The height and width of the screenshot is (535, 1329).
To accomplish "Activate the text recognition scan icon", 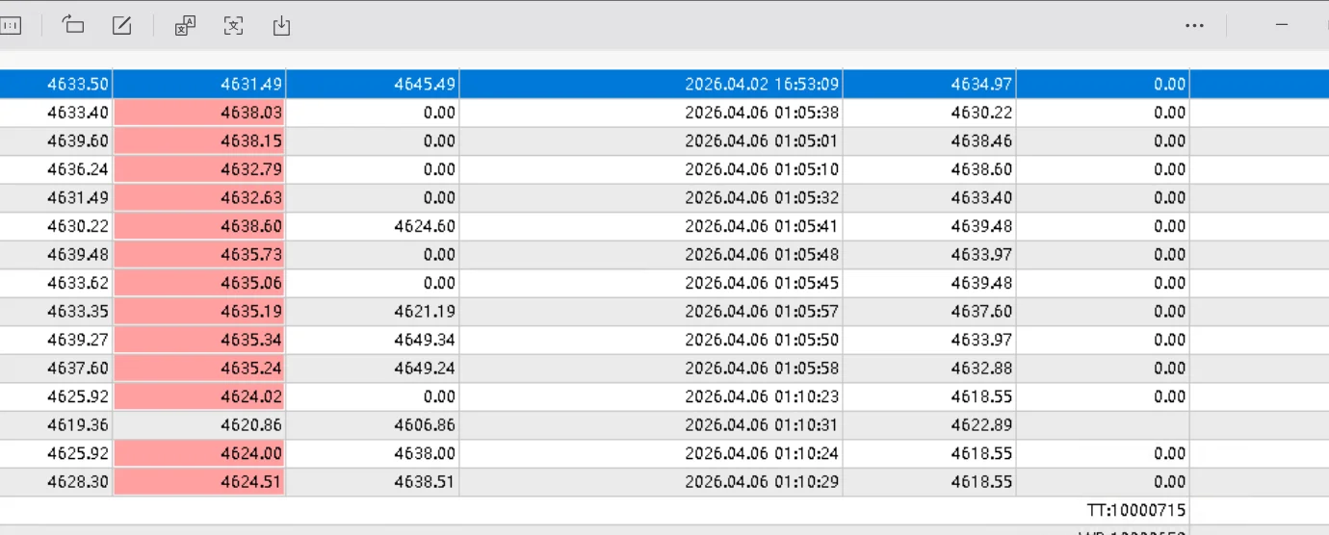I will coord(233,26).
